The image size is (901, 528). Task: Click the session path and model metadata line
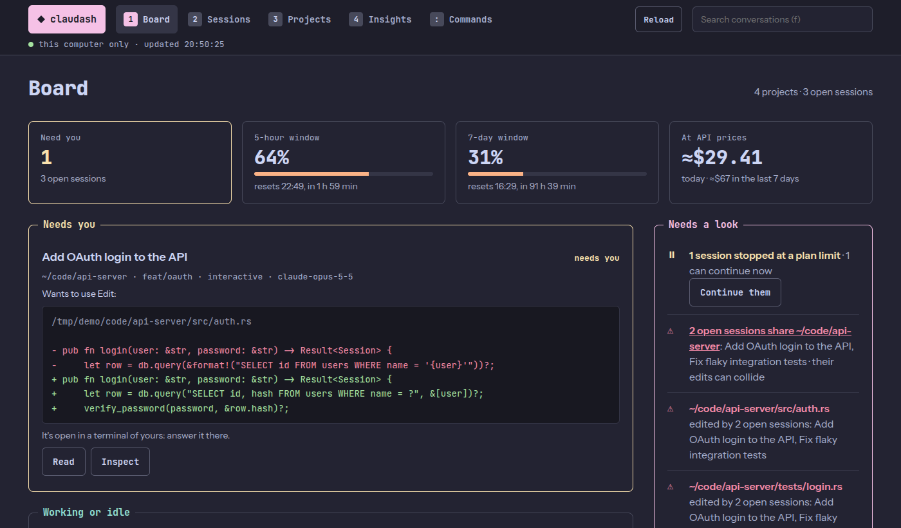click(x=197, y=276)
